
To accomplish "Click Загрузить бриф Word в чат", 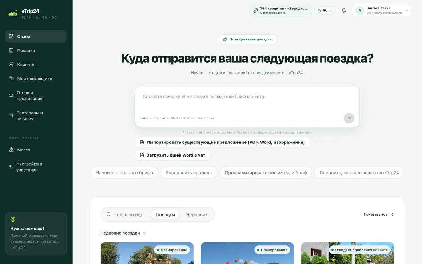I will 172,155.
